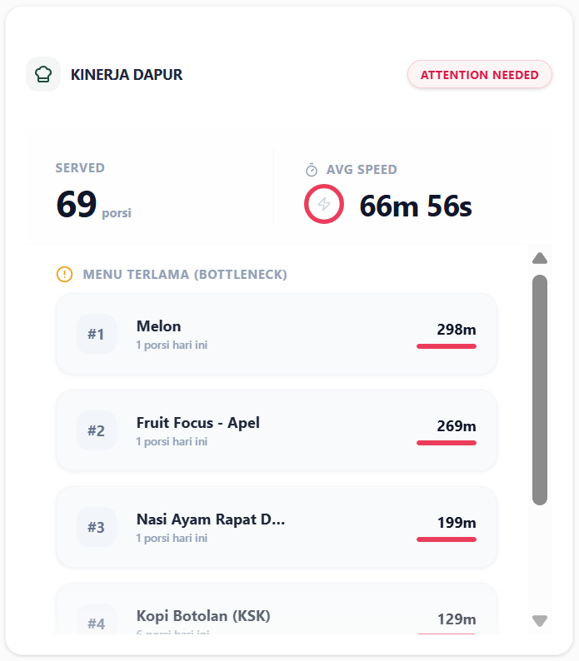
Task: Click the lightning bolt speed gauge icon
Action: tap(324, 204)
